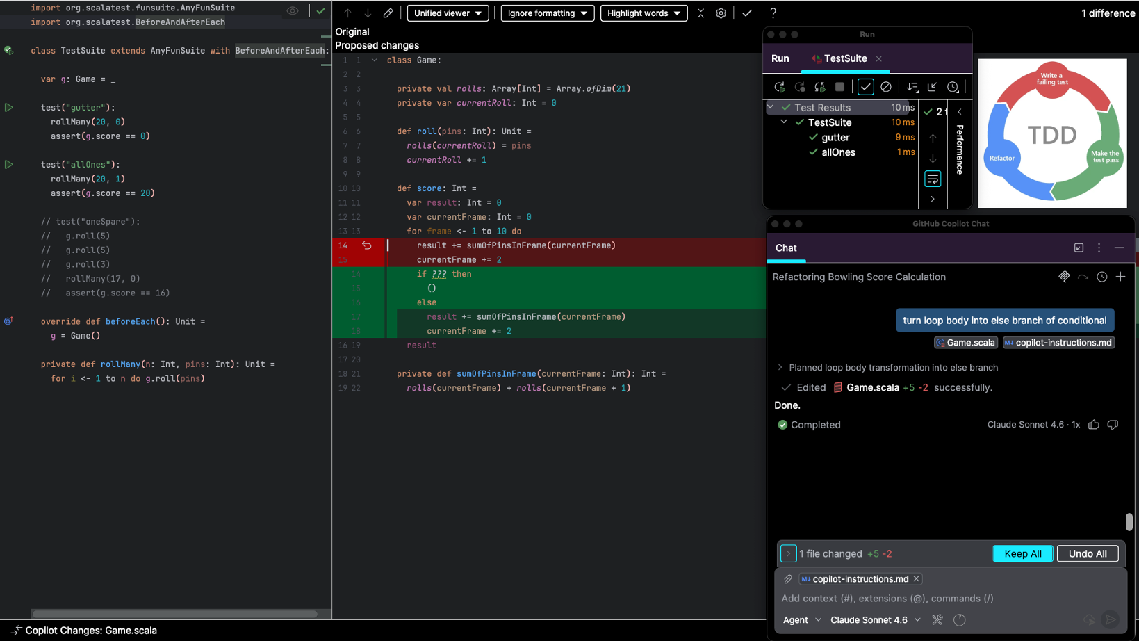Click the thumbs up feedback icon
1139x641 pixels.
pos(1094,425)
